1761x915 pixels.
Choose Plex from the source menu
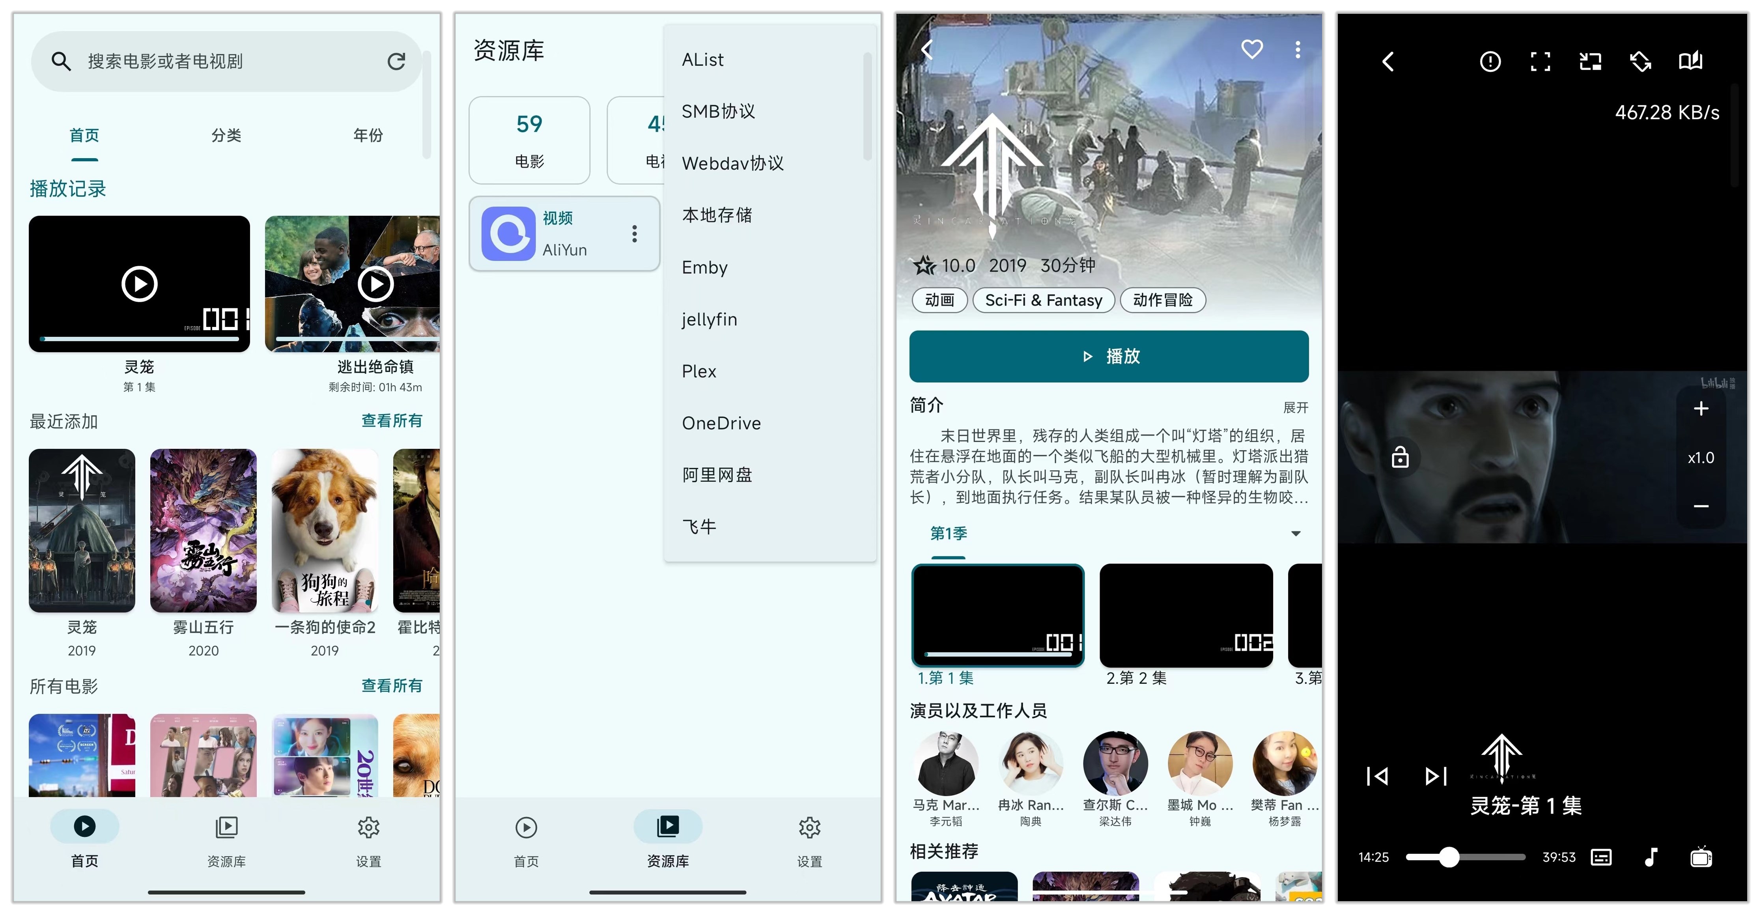(770, 372)
